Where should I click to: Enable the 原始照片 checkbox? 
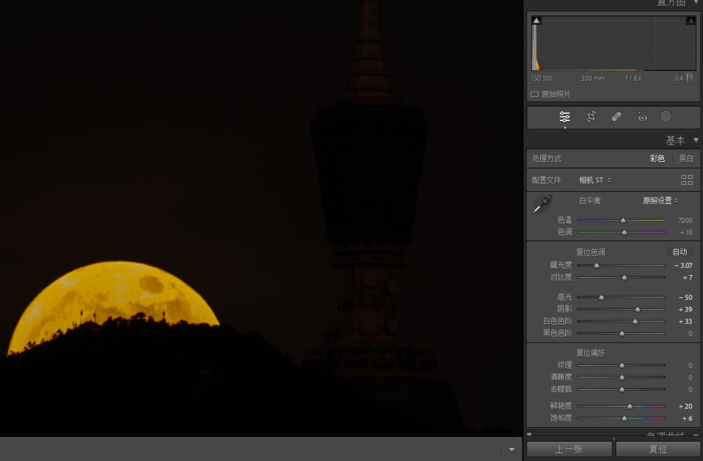[534, 94]
